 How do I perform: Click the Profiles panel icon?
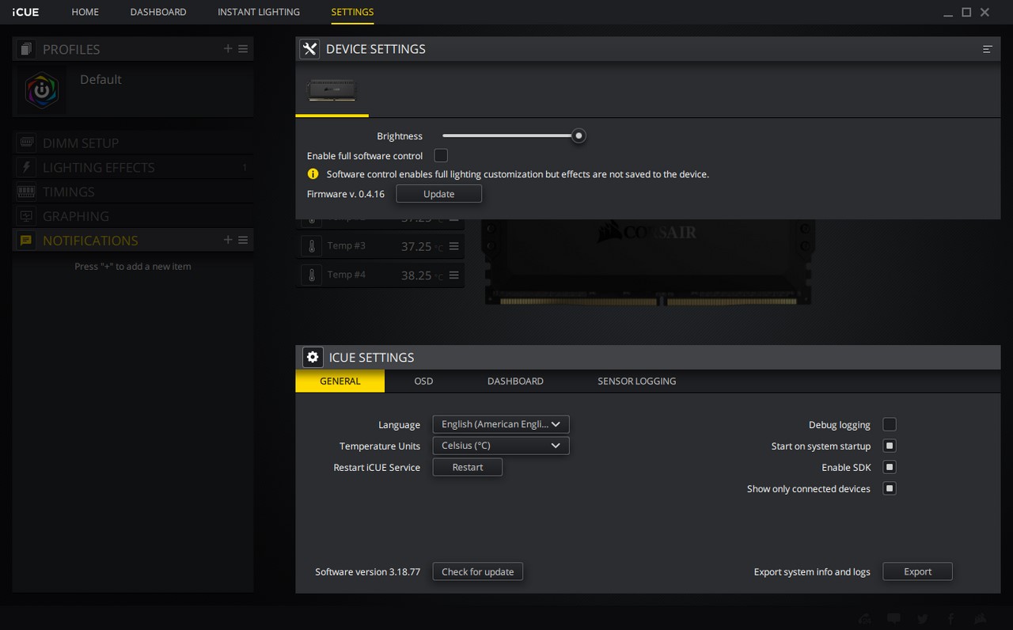pos(26,49)
